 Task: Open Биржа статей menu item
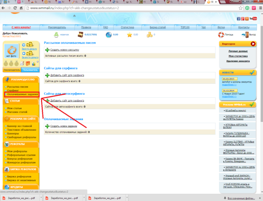pos(158,27)
